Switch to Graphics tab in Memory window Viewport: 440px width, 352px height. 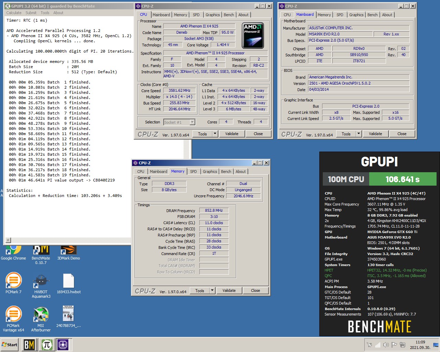tap(210, 172)
